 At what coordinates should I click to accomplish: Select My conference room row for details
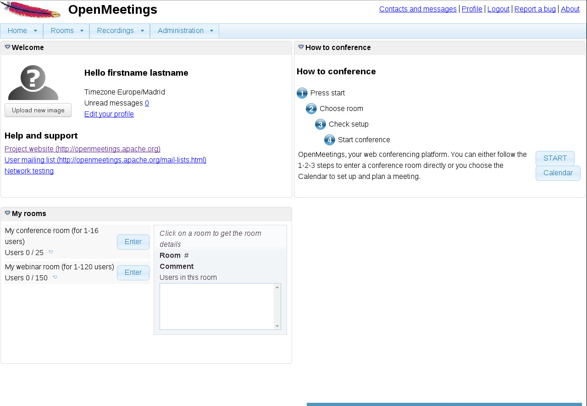click(x=78, y=242)
